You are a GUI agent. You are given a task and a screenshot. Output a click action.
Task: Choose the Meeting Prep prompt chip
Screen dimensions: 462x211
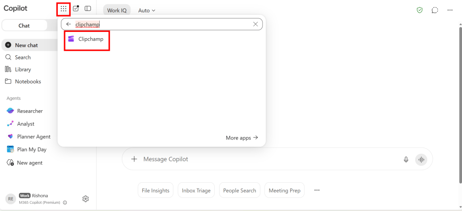coord(284,190)
